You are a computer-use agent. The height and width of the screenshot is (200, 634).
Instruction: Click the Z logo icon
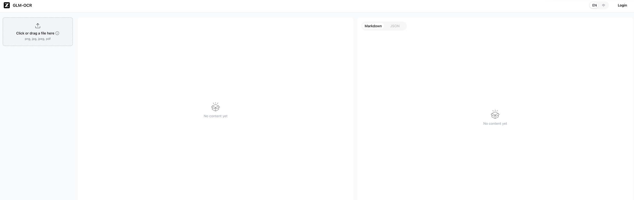click(x=7, y=5)
